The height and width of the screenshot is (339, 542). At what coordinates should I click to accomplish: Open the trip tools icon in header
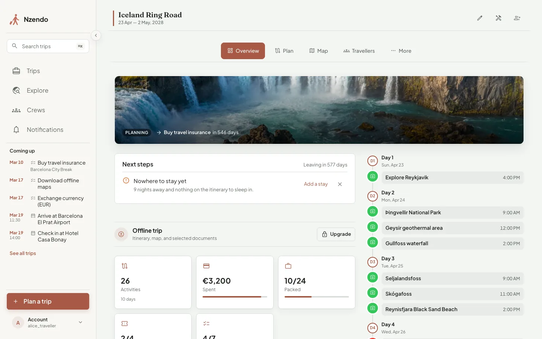(x=499, y=18)
